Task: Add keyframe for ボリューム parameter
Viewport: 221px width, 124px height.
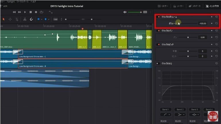Action: tap(212, 23)
